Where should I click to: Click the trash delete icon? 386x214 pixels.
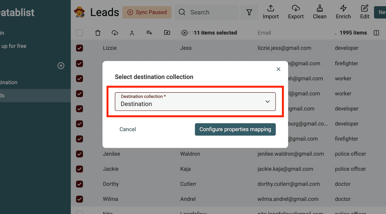pos(98,33)
